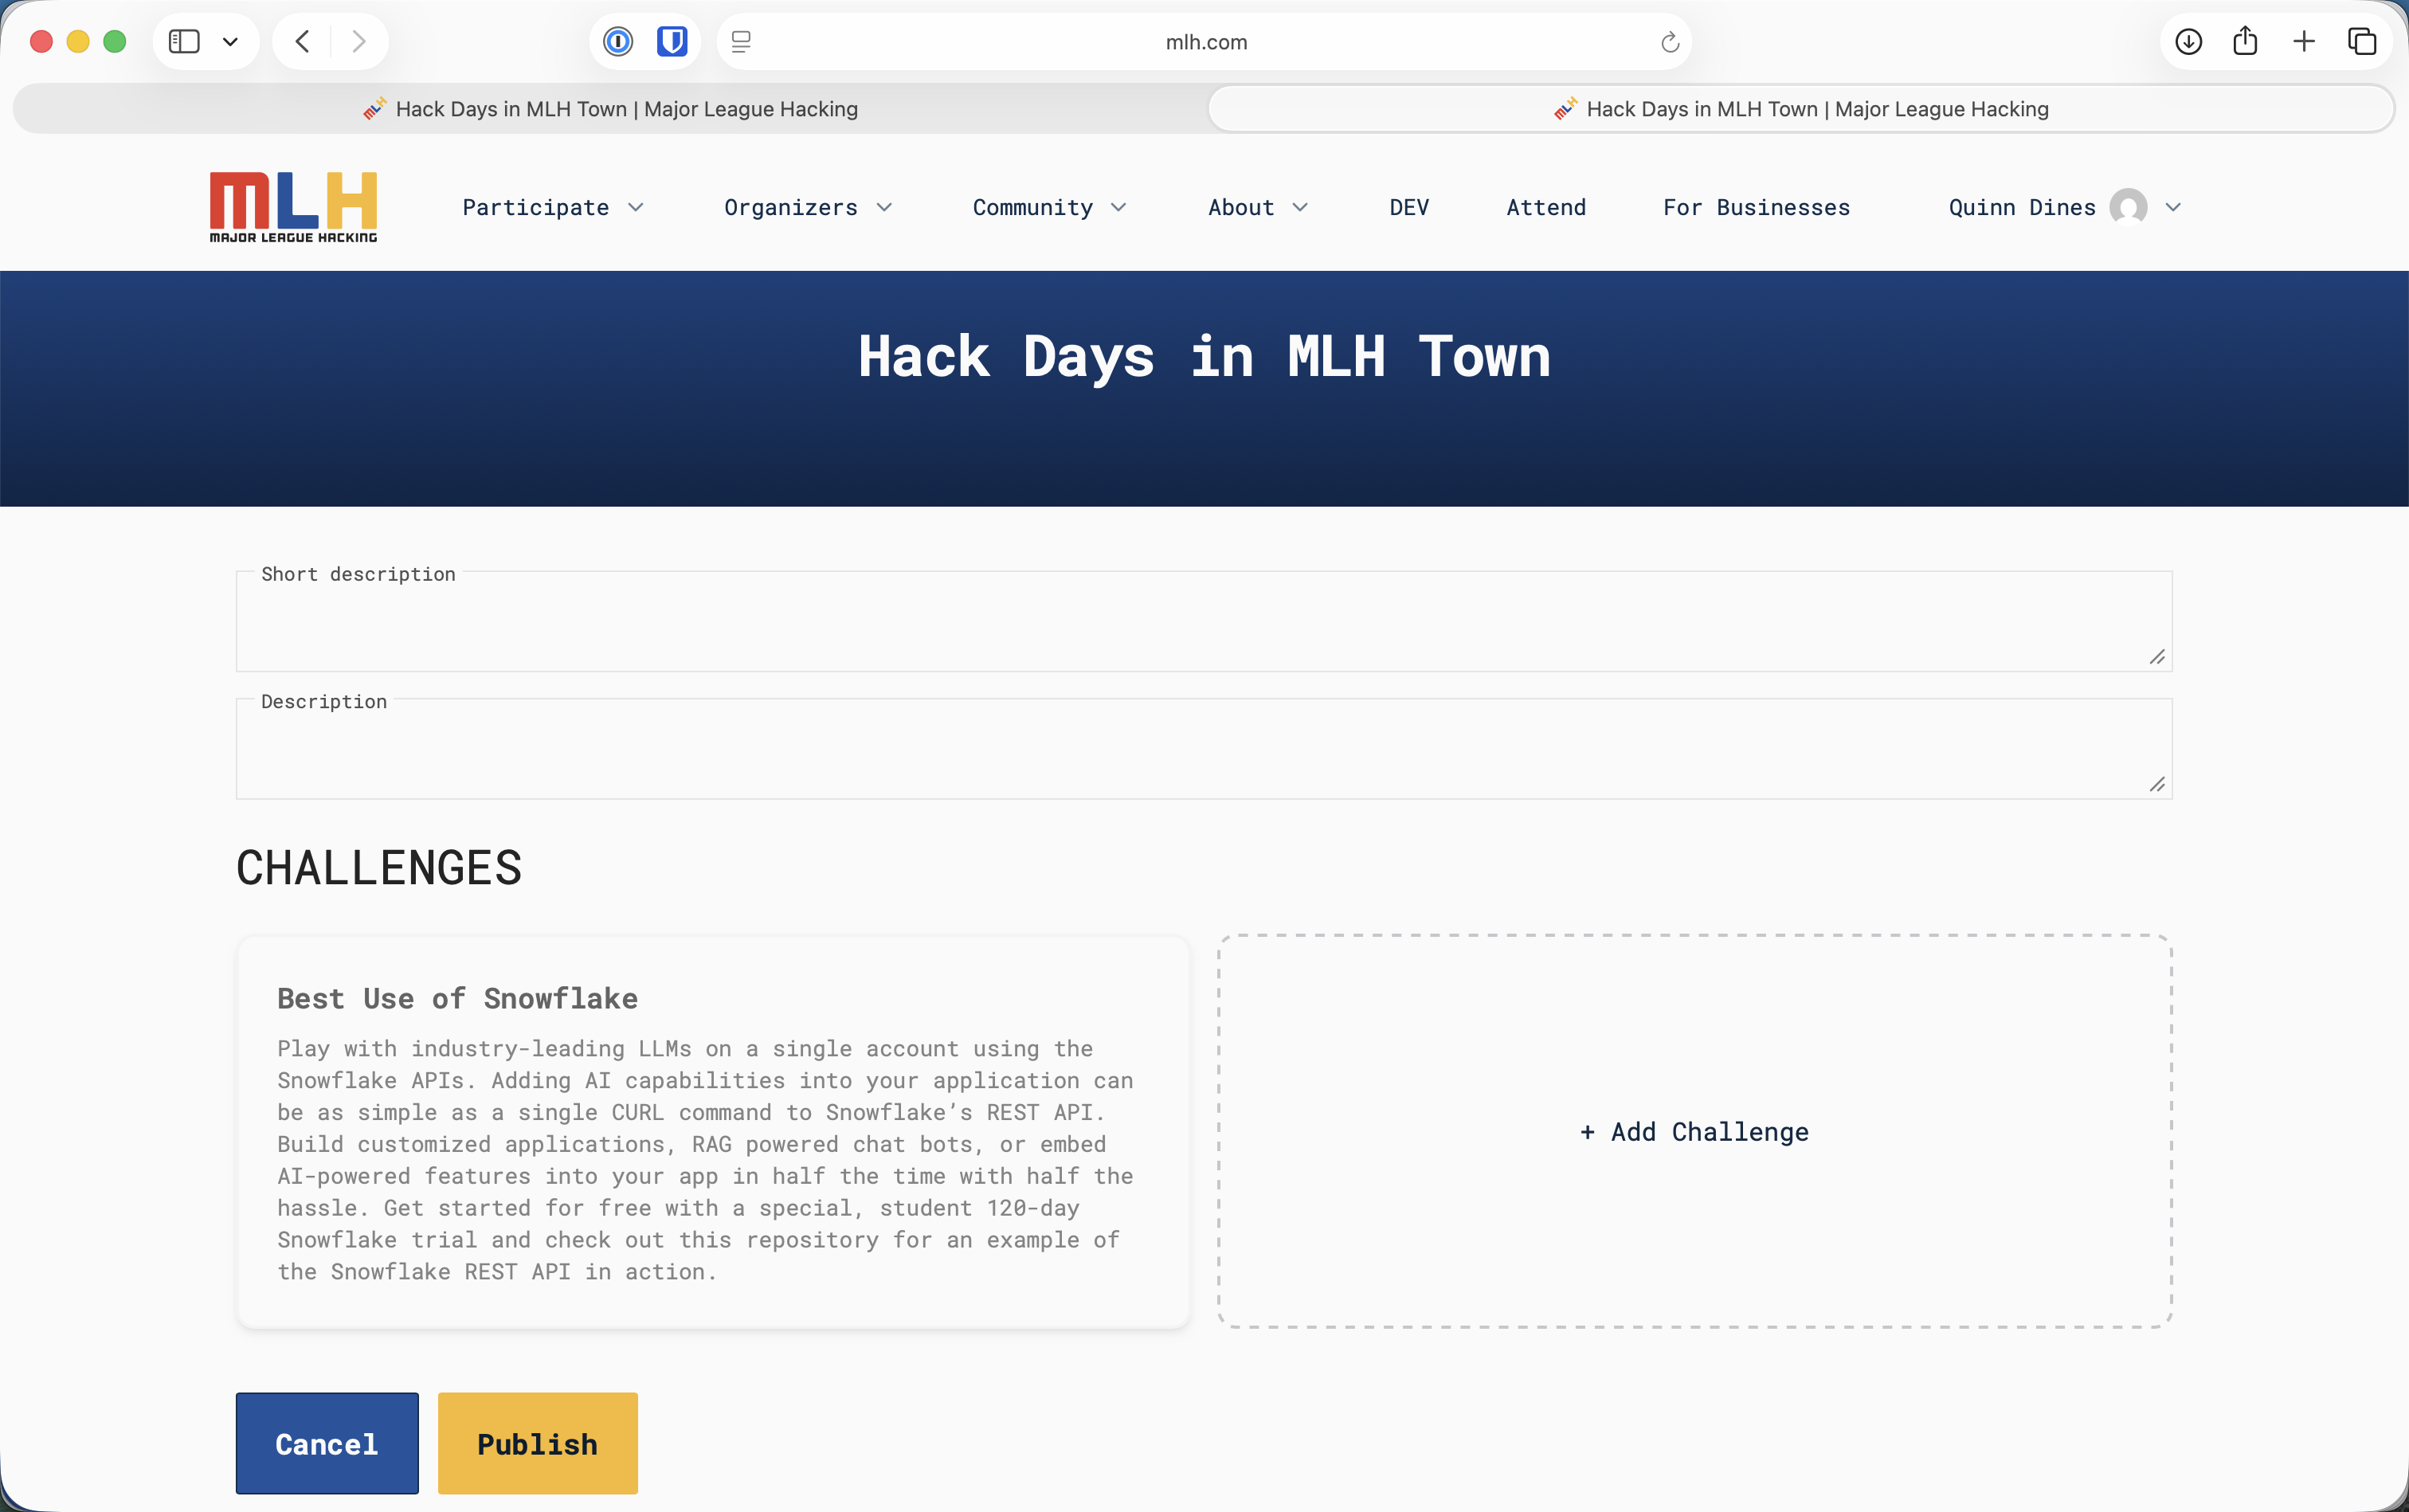2409x1512 pixels.
Task: Click the Add Challenge card
Action: (1694, 1131)
